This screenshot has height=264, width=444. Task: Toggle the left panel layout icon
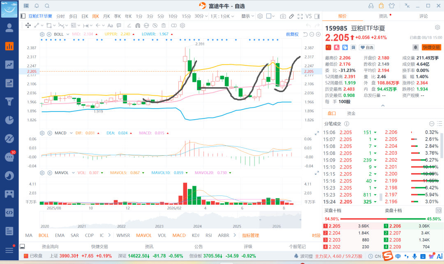tap(23, 16)
